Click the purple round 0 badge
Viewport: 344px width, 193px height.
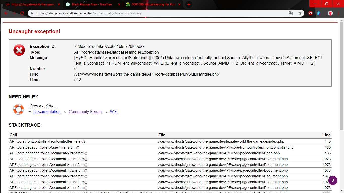333,180
